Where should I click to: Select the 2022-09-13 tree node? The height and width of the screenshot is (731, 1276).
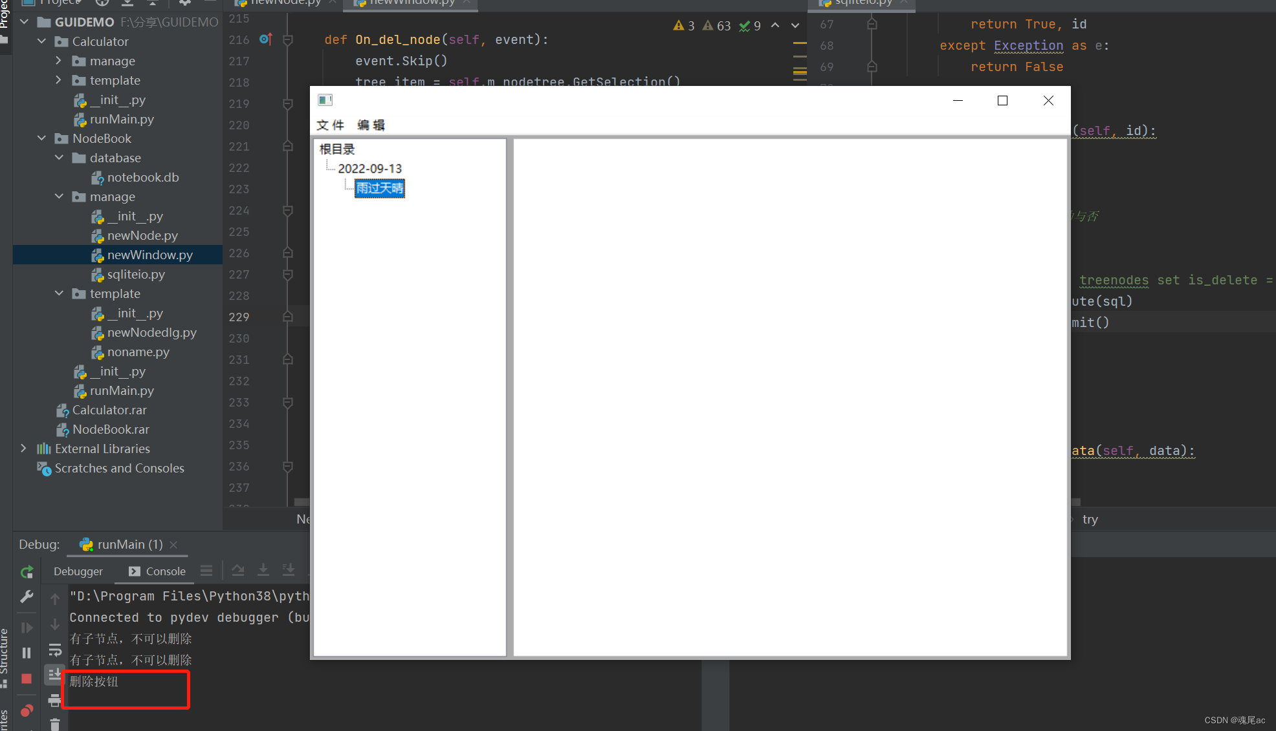pos(370,169)
